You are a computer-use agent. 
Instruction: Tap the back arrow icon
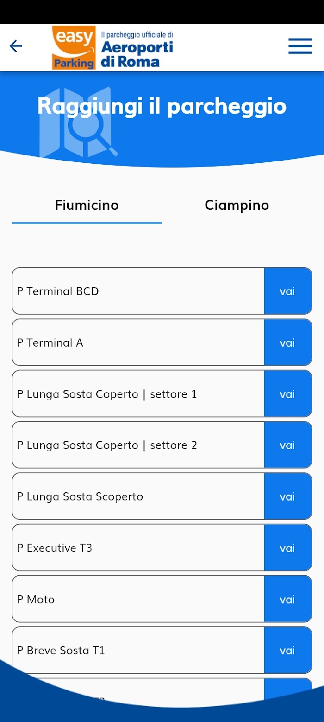(16, 46)
